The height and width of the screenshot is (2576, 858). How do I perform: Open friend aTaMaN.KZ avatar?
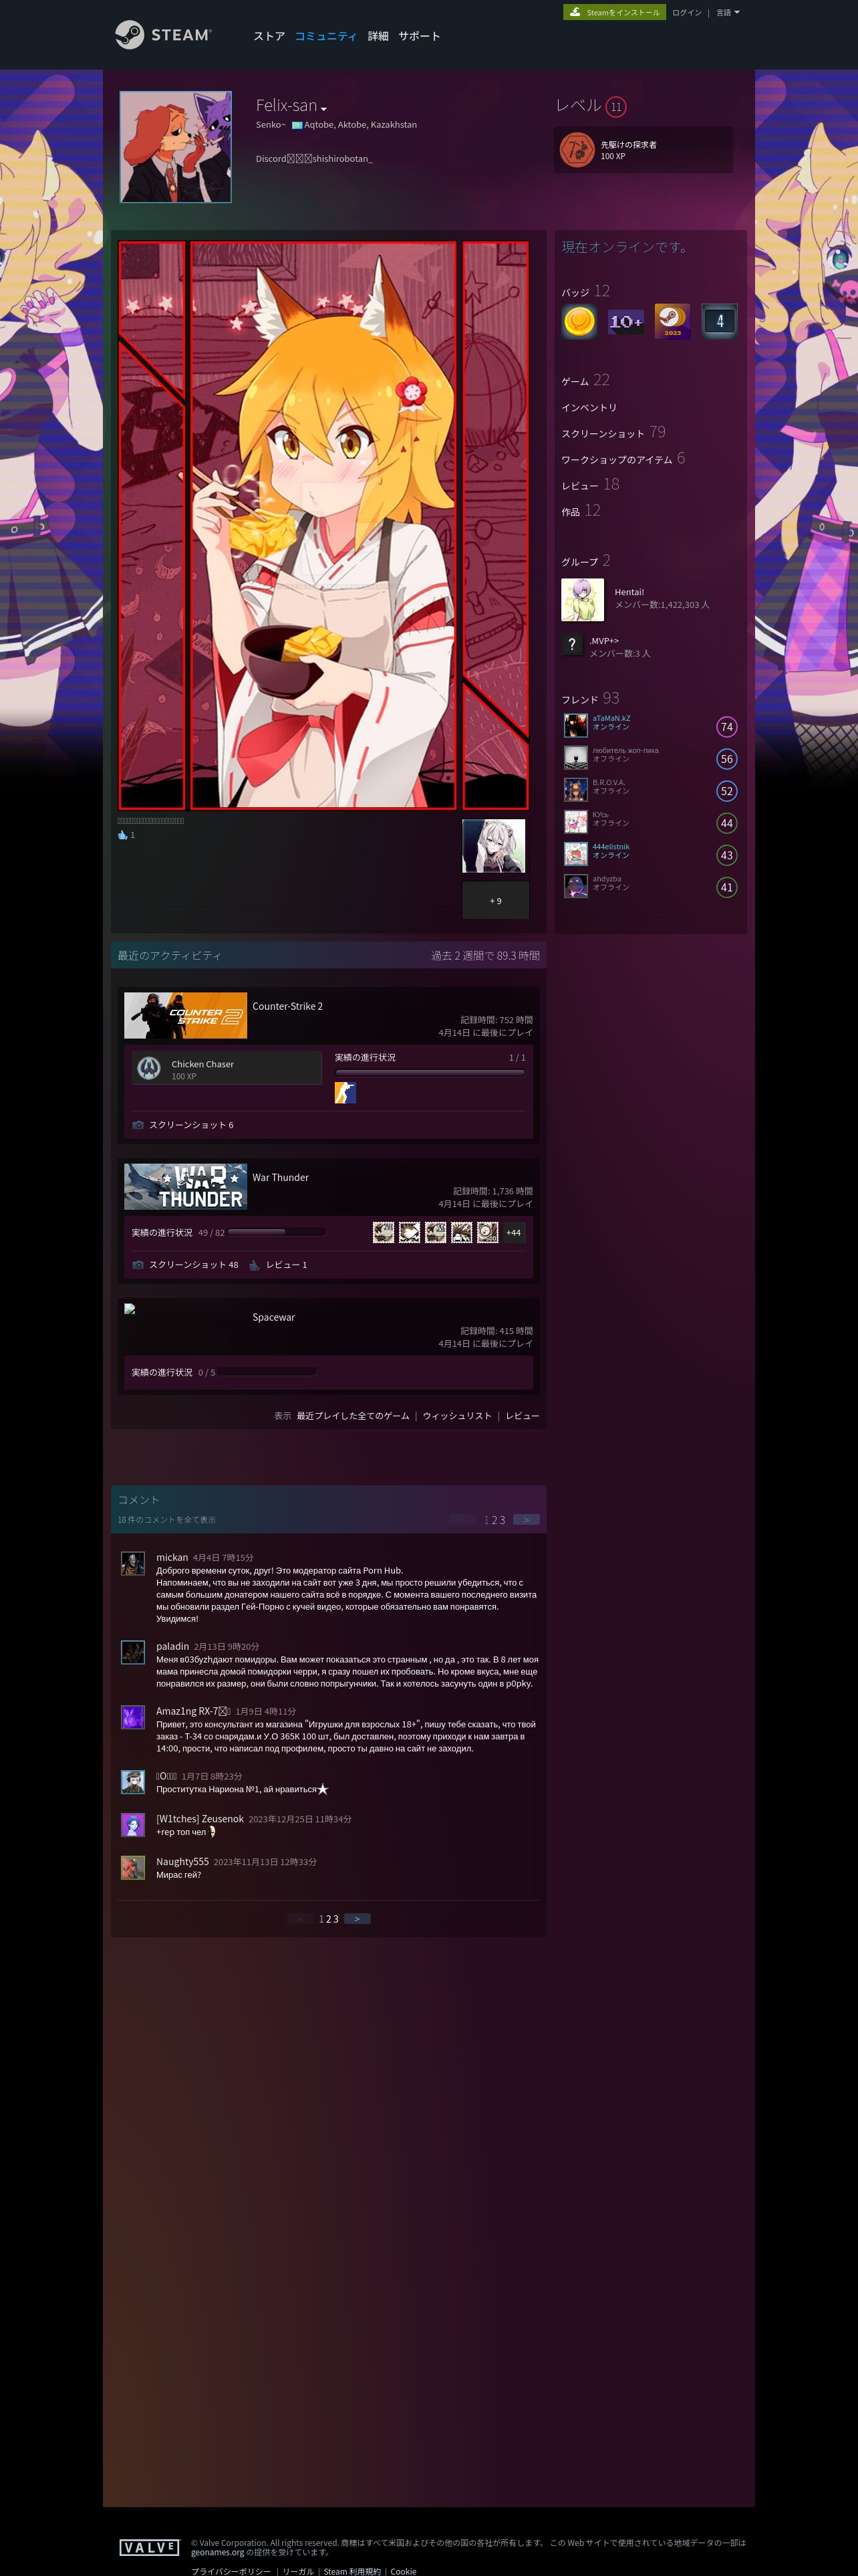pyautogui.click(x=575, y=725)
